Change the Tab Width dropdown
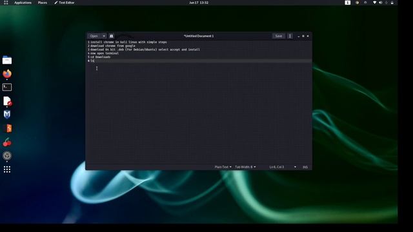The height and width of the screenshot is (232, 413). (x=245, y=167)
